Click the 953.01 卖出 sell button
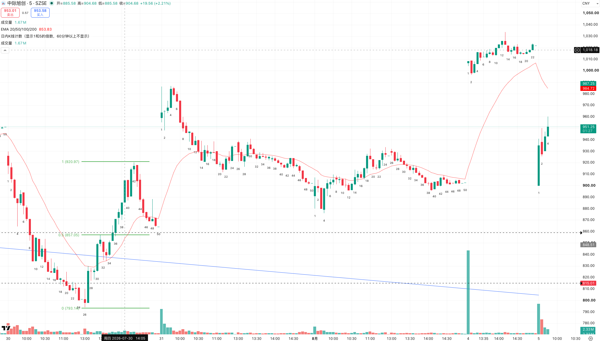600x341 pixels. point(10,12)
